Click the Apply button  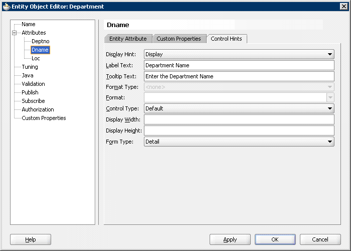(x=230, y=239)
